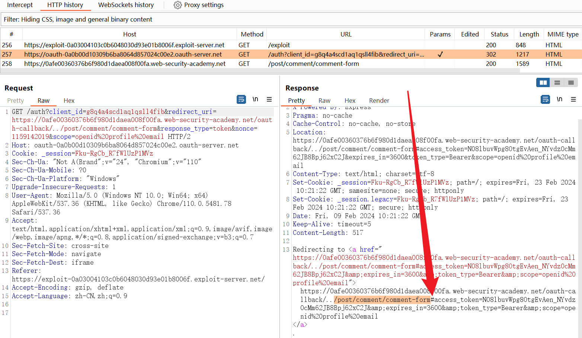Click the Pragma: no-cache response line

pos(322,115)
